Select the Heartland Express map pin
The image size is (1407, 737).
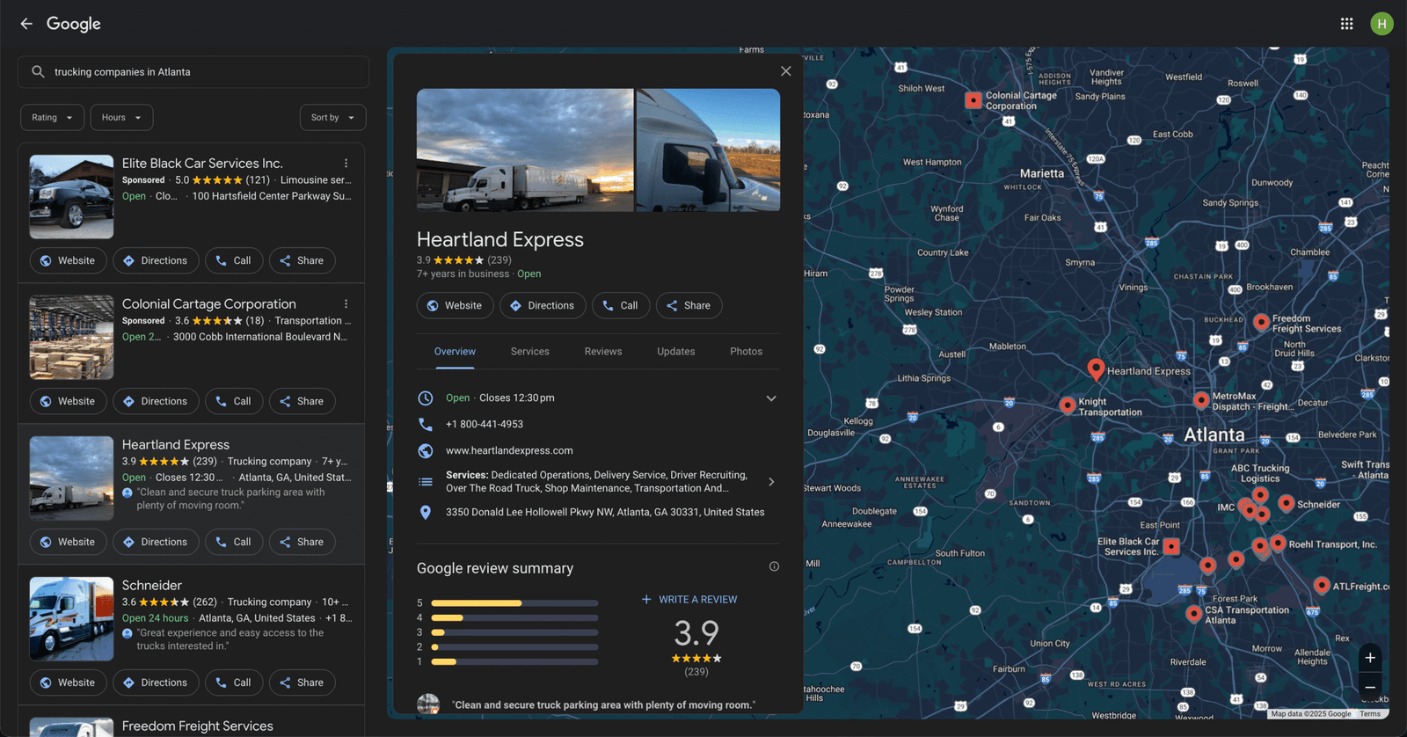1096,369
